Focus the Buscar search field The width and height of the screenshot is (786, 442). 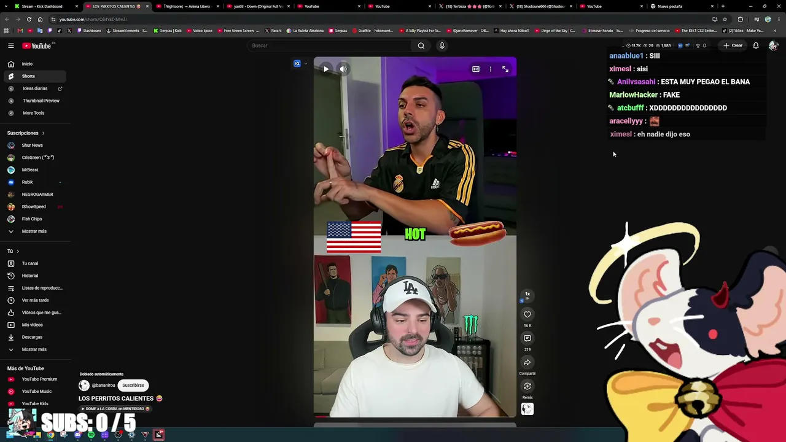[329, 45]
